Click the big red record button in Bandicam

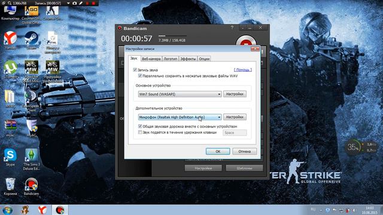click(x=246, y=41)
